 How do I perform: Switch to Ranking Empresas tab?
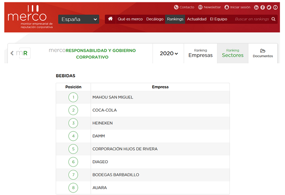(x=200, y=53)
